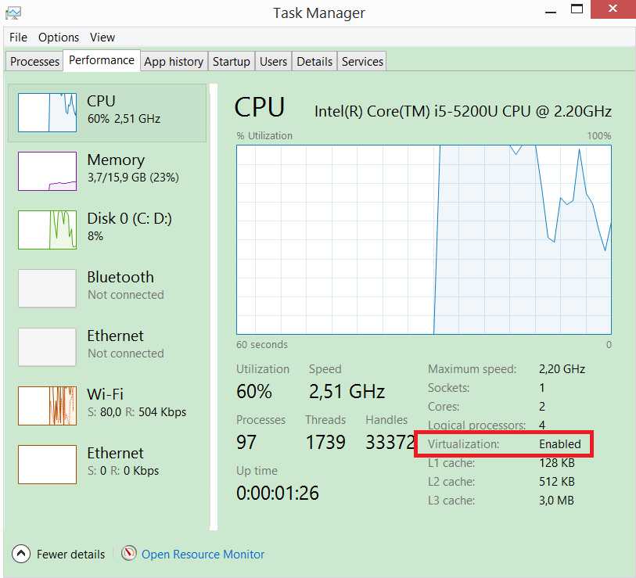
Task: Click the handles count 33372
Action: (x=390, y=442)
